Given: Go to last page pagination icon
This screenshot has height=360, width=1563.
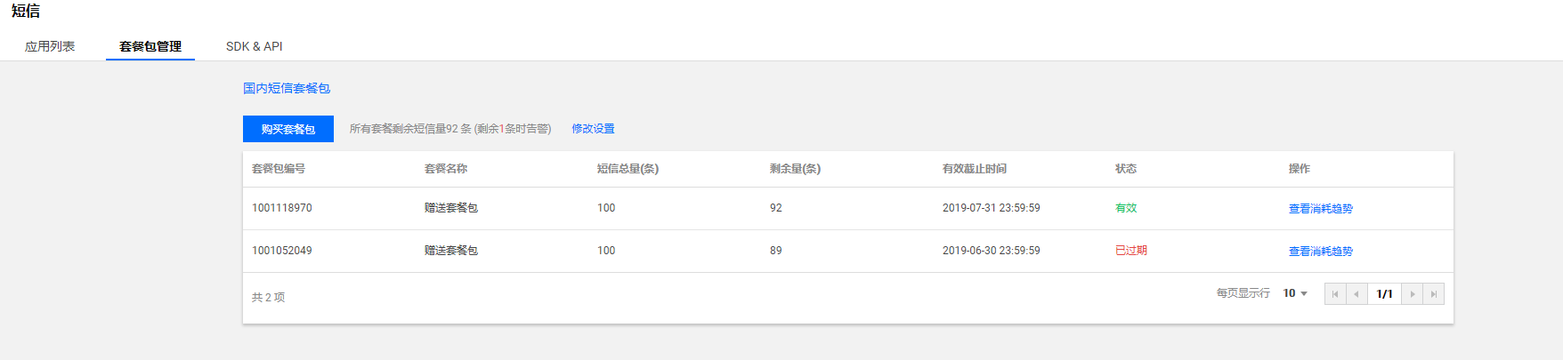Looking at the screenshot, I should [1434, 294].
